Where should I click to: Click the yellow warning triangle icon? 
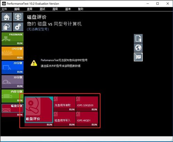point(34,63)
